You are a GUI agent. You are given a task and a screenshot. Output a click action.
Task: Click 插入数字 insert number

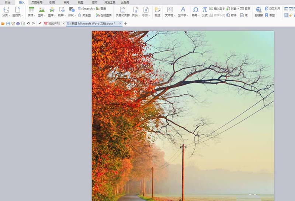tap(217, 8)
